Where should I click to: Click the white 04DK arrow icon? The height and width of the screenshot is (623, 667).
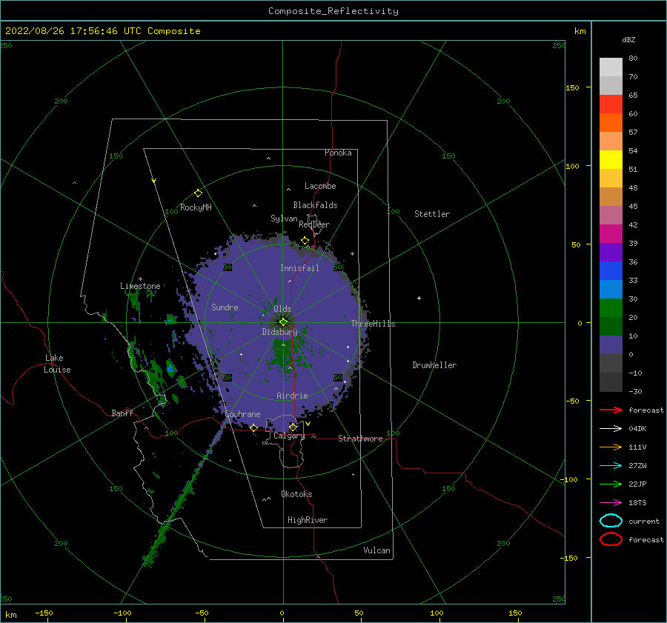click(611, 428)
